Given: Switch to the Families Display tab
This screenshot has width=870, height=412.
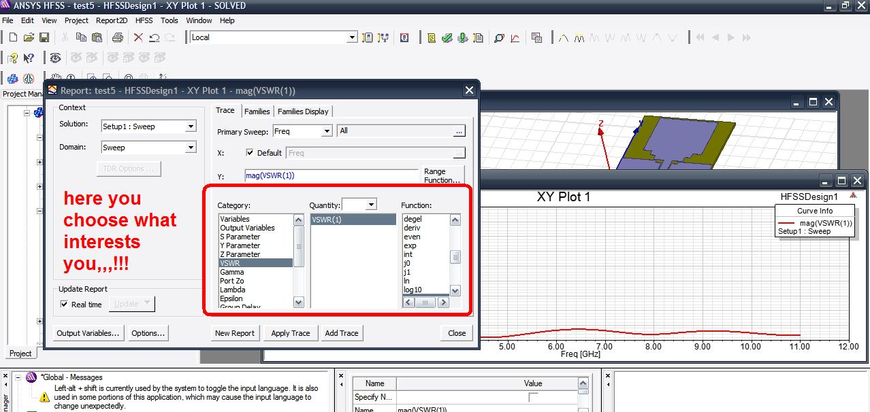Looking at the screenshot, I should point(303,111).
